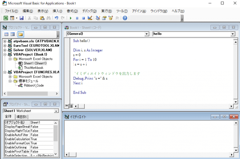The height and width of the screenshot is (159, 240).
Task: Collapse the VBAProject (FUNCRES.XLAM) node
Action: [x=5, y=72]
